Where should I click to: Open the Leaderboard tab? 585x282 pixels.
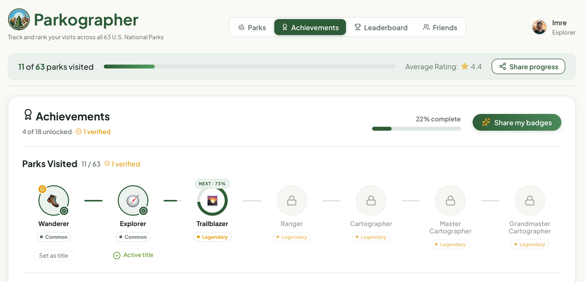coord(381,27)
